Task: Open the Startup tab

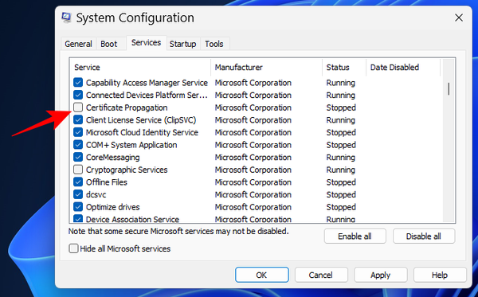Action: click(182, 44)
